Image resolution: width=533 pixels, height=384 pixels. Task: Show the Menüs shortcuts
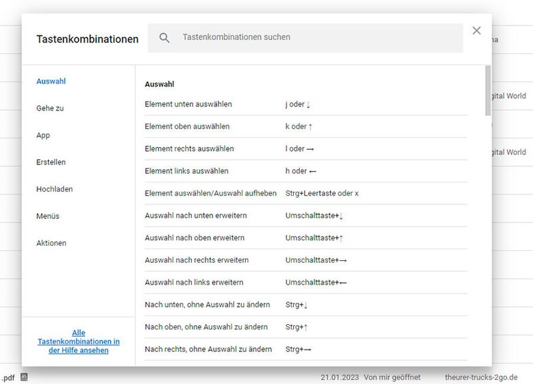pyautogui.click(x=47, y=216)
